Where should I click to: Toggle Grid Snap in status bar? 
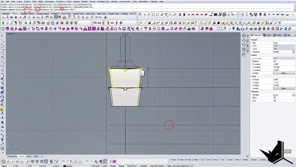click(95, 166)
